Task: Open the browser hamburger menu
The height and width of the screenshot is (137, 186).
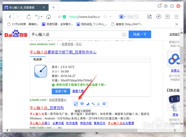Action: (176, 17)
